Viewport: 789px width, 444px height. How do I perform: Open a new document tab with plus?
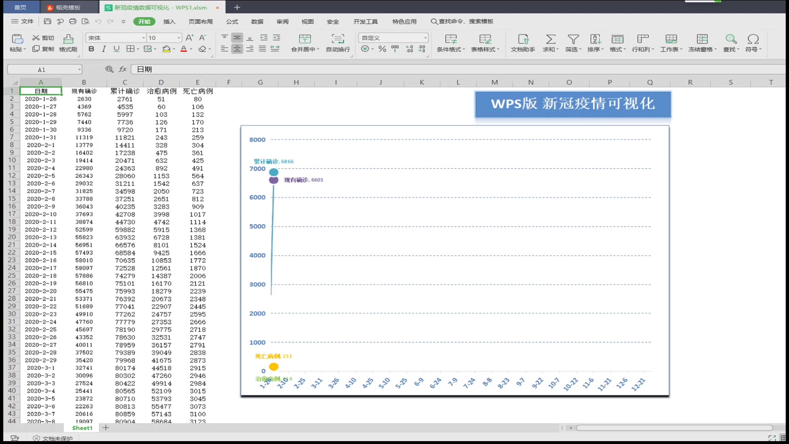click(x=237, y=7)
